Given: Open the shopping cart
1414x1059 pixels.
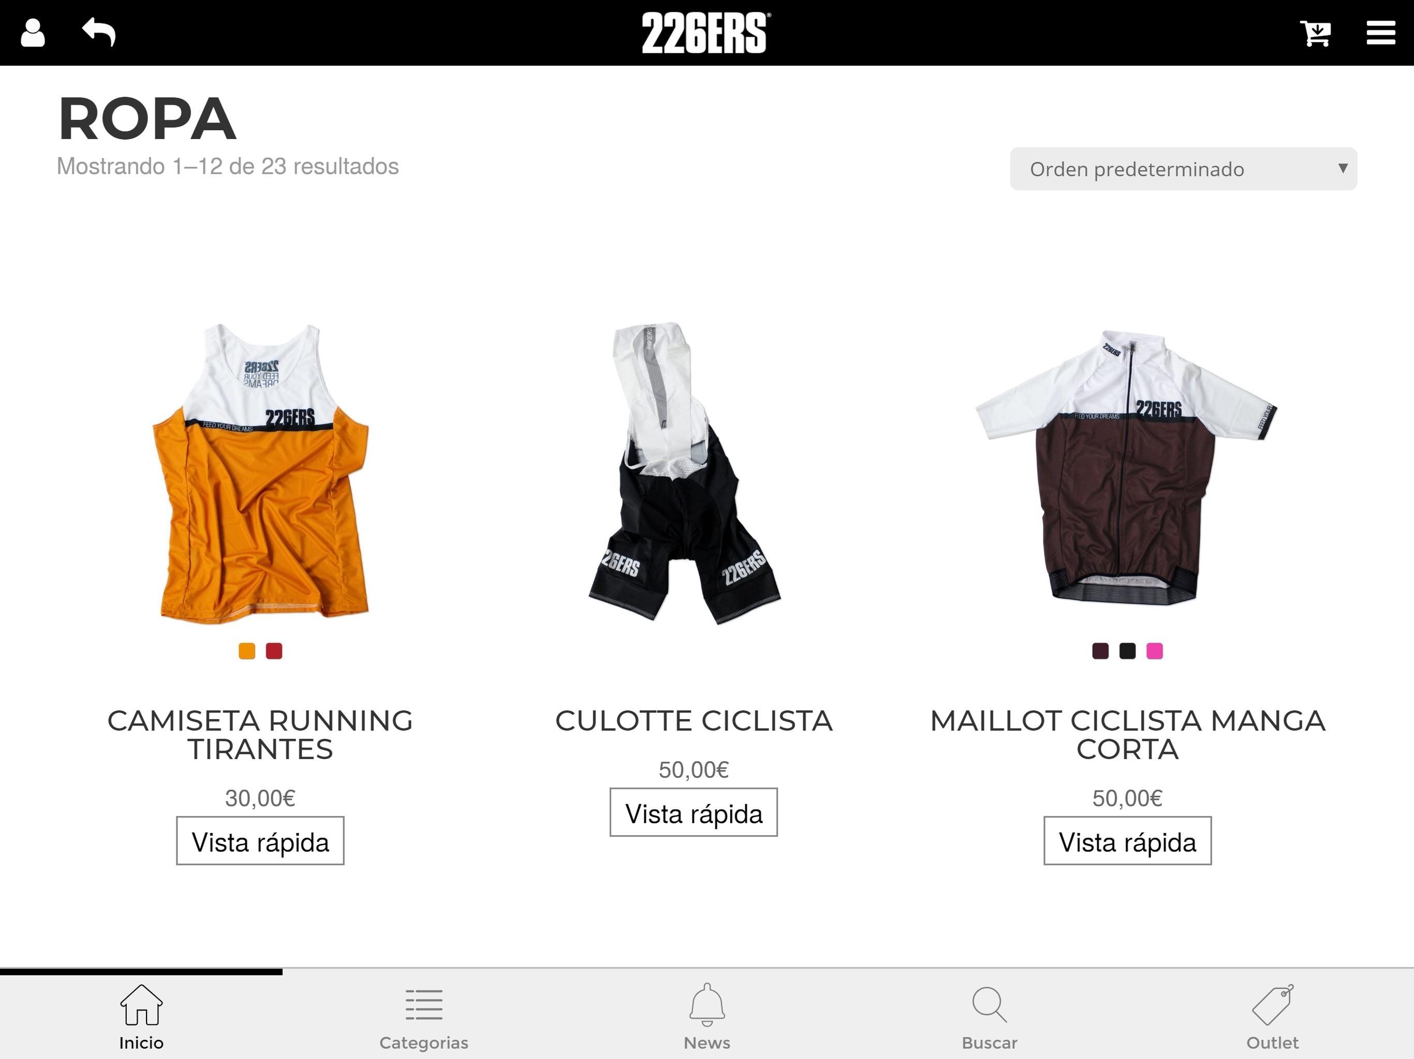Looking at the screenshot, I should click(1316, 33).
